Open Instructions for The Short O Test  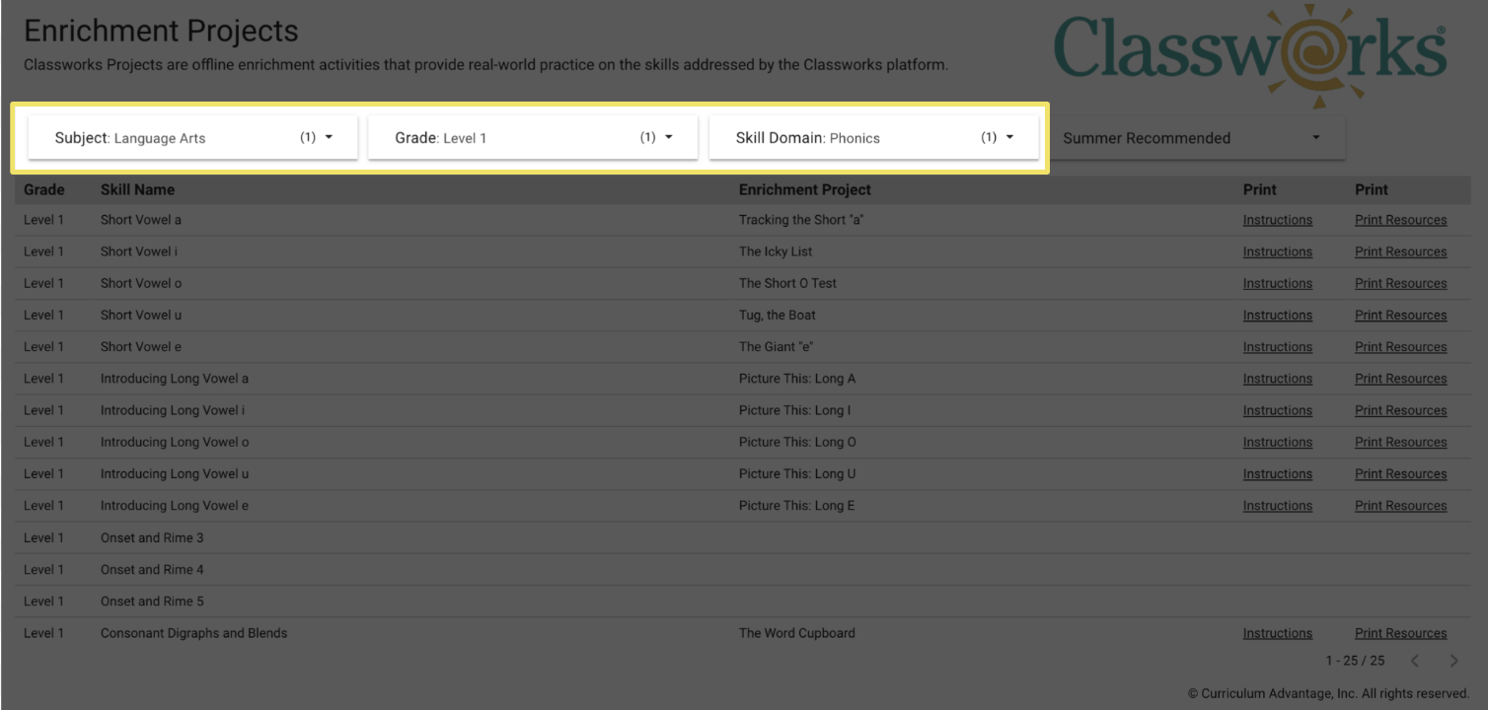[x=1277, y=283]
